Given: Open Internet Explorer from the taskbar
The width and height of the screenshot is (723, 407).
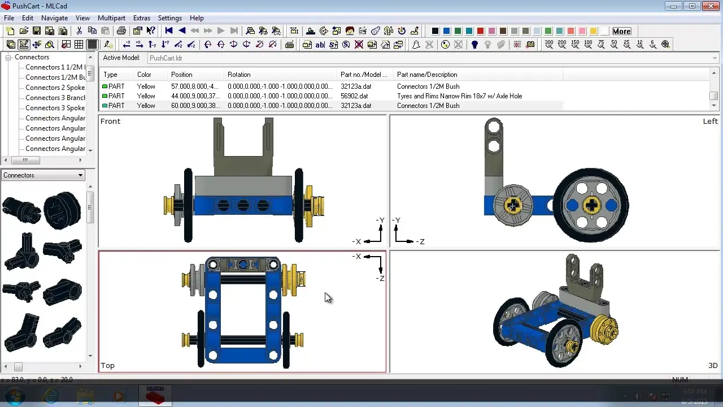Looking at the screenshot, I should (x=51, y=396).
